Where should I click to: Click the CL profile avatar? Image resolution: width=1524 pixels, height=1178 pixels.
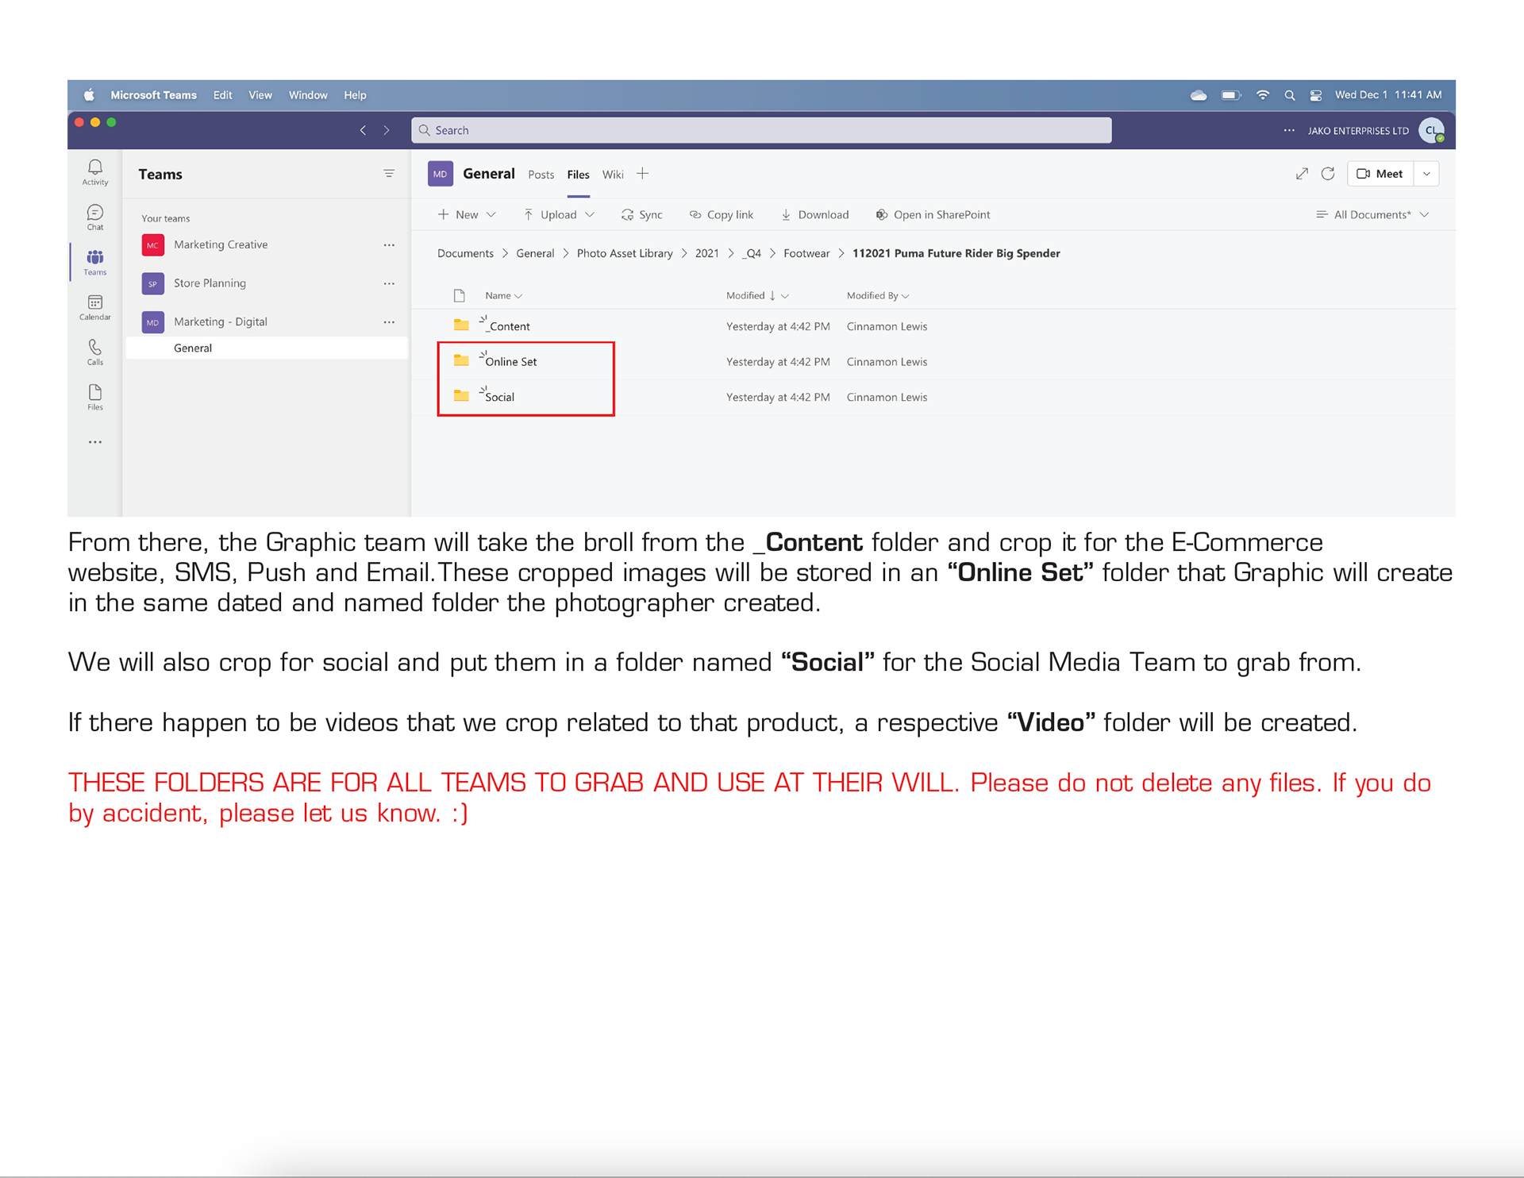coord(1432,131)
